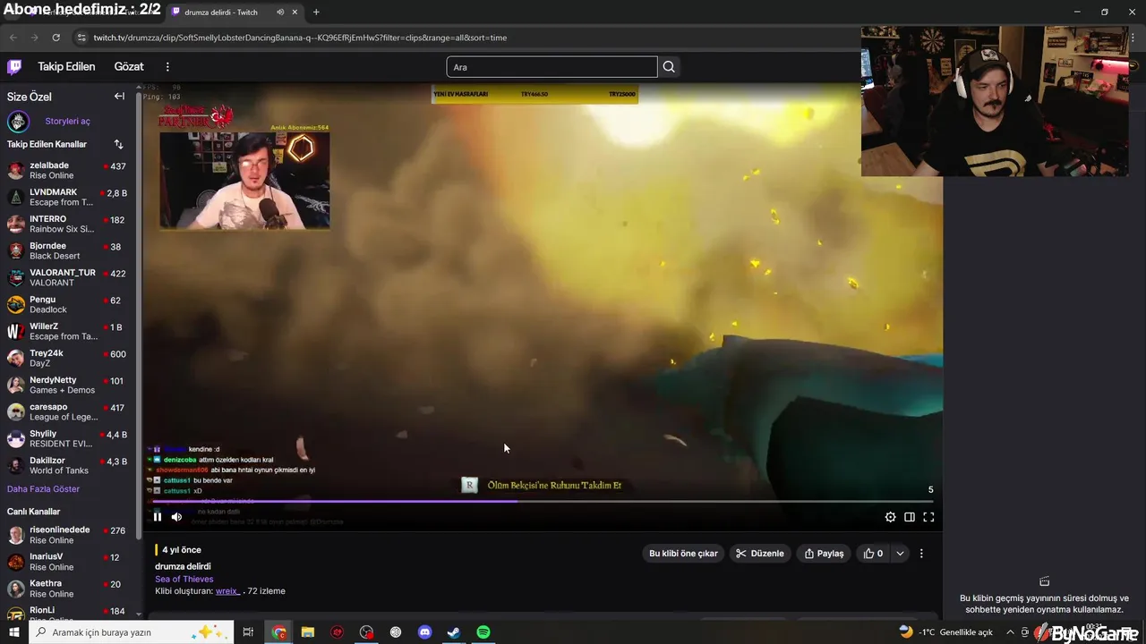Open weather widget showing -1°C

(947, 632)
